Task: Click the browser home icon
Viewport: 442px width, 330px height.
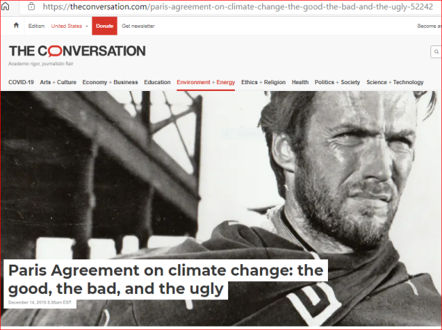Action: pos(5,6)
